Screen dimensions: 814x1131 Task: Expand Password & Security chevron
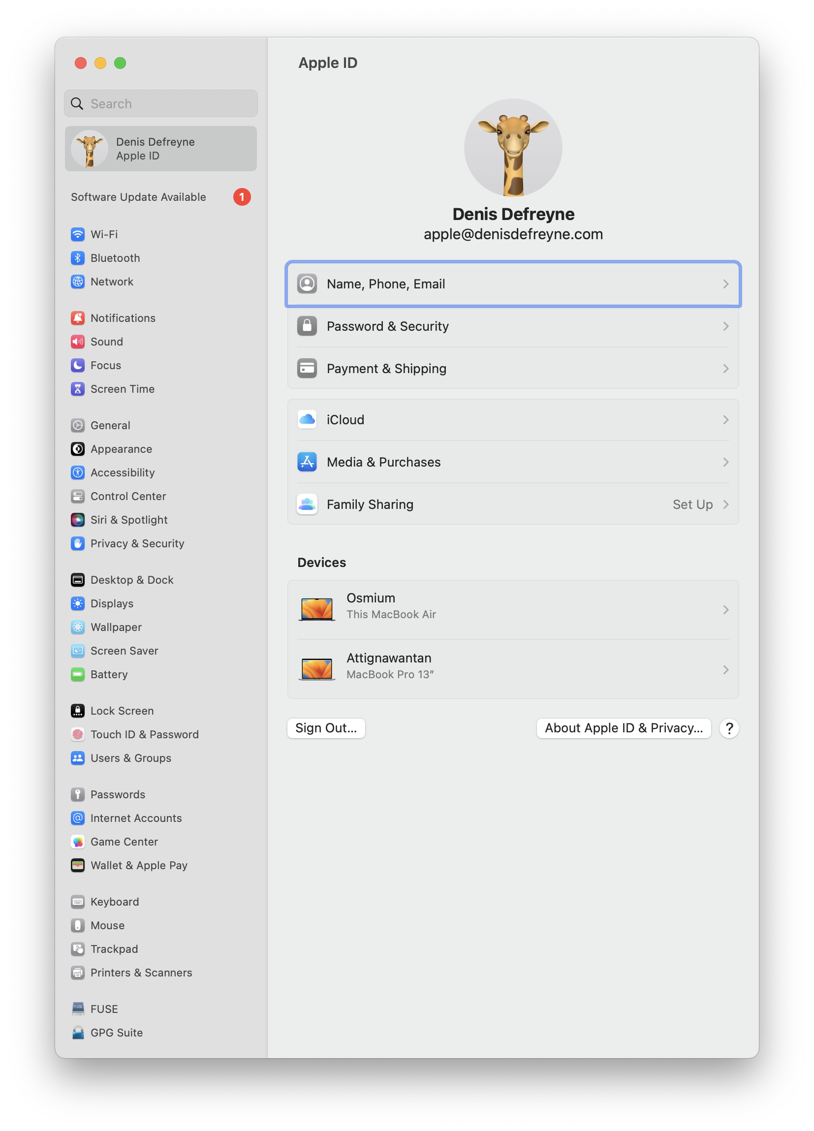click(x=726, y=327)
